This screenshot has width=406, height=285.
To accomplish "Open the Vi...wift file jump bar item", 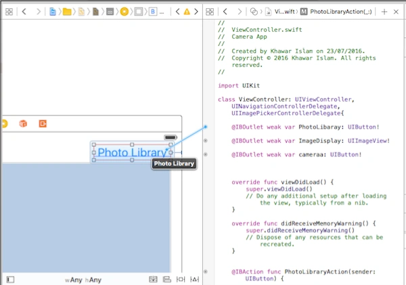I will (280, 12).
